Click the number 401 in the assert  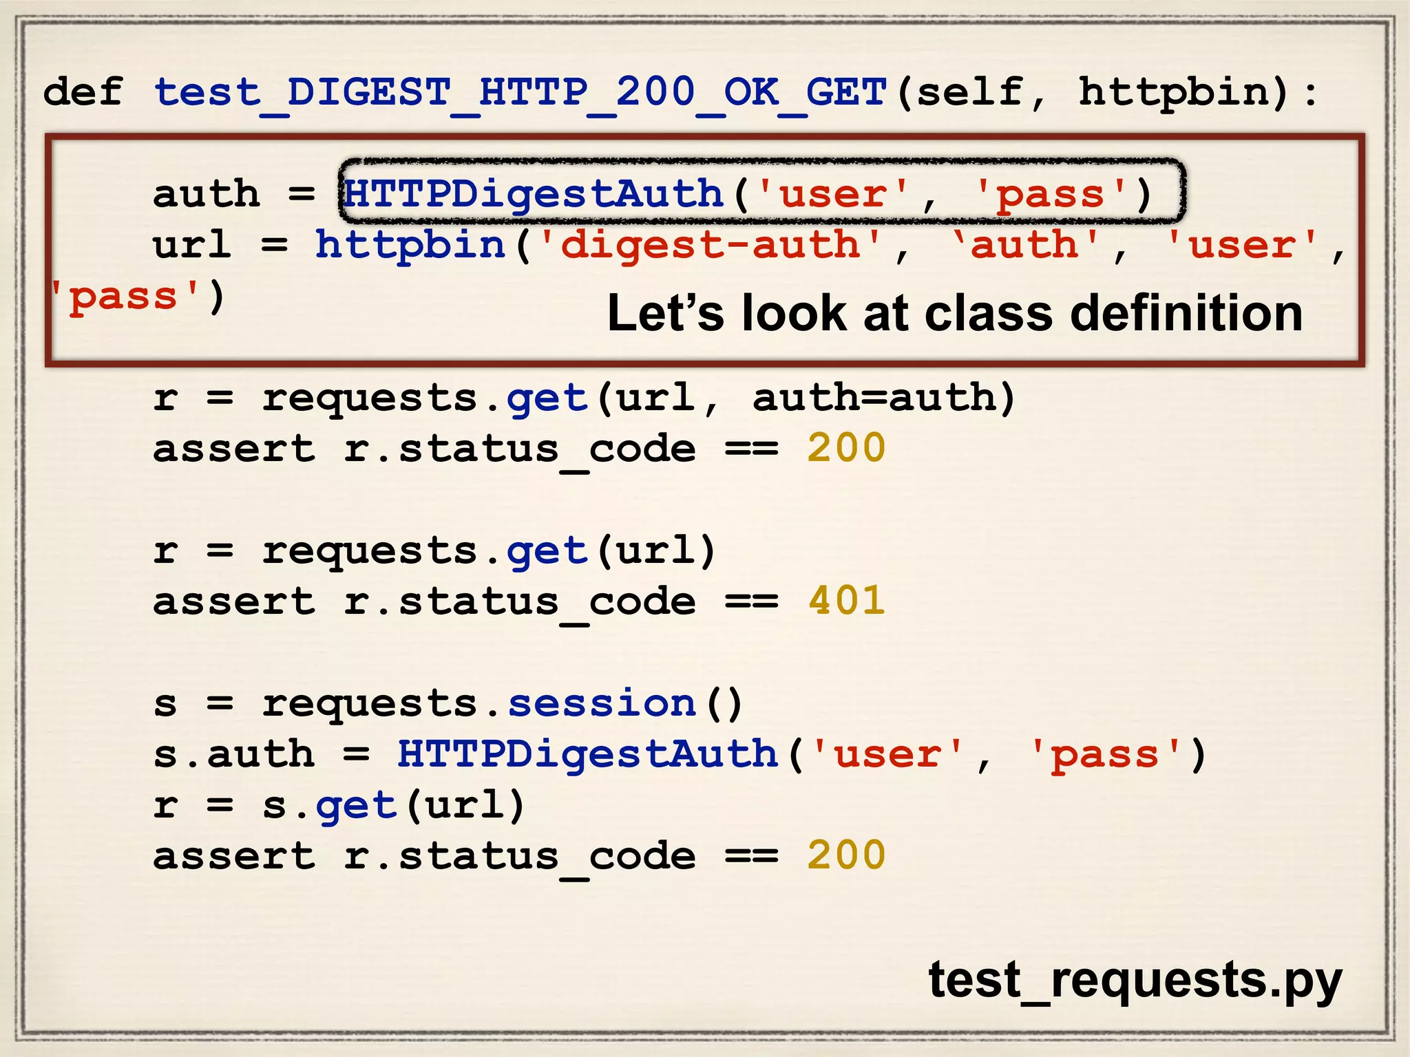click(846, 601)
